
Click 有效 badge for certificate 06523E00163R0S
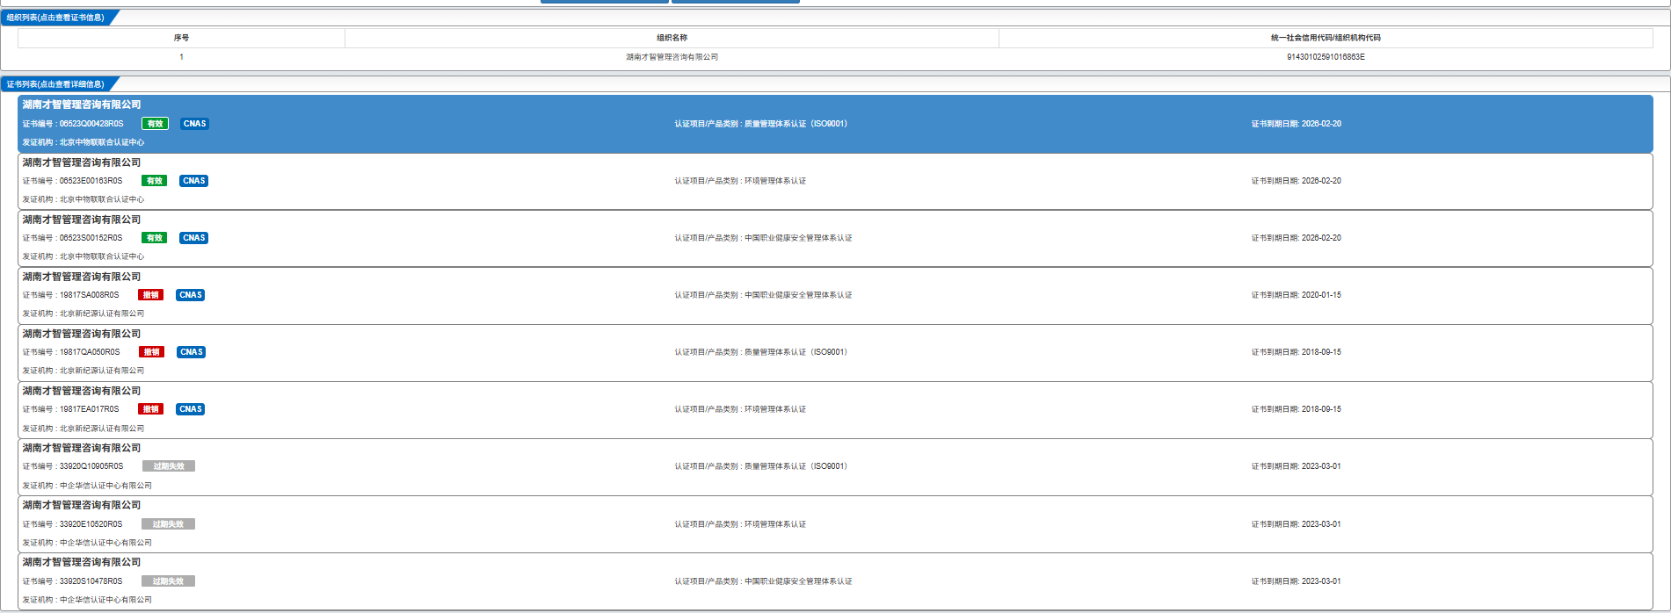(x=155, y=181)
